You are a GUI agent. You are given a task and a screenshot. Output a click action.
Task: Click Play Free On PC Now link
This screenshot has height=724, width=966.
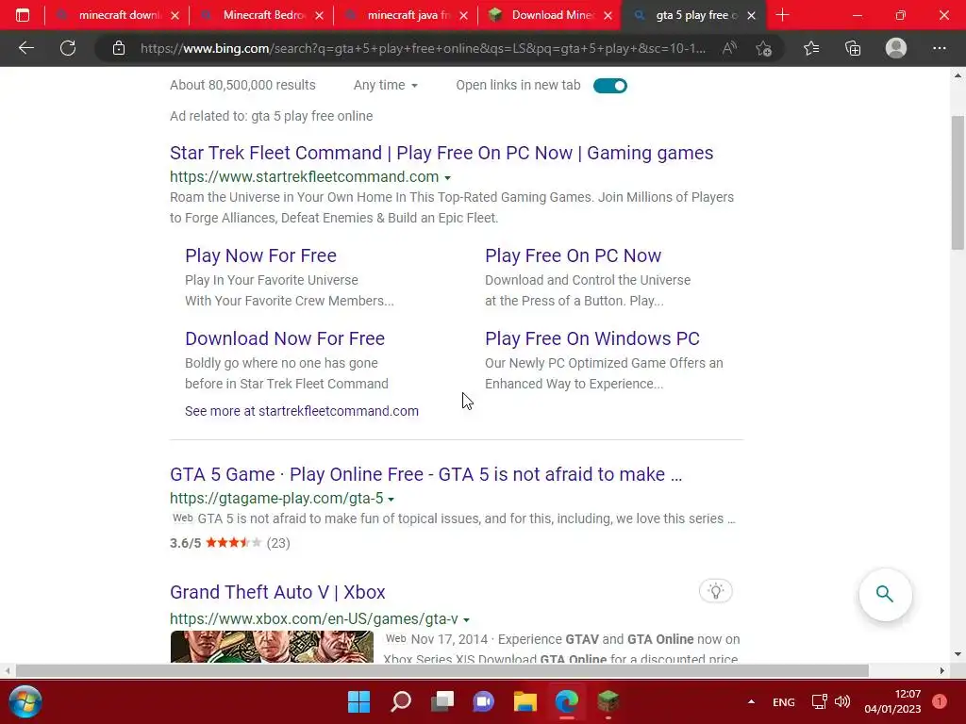click(x=573, y=255)
